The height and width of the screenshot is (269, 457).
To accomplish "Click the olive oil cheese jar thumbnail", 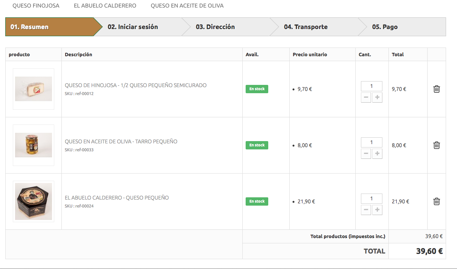I will click(x=34, y=145).
